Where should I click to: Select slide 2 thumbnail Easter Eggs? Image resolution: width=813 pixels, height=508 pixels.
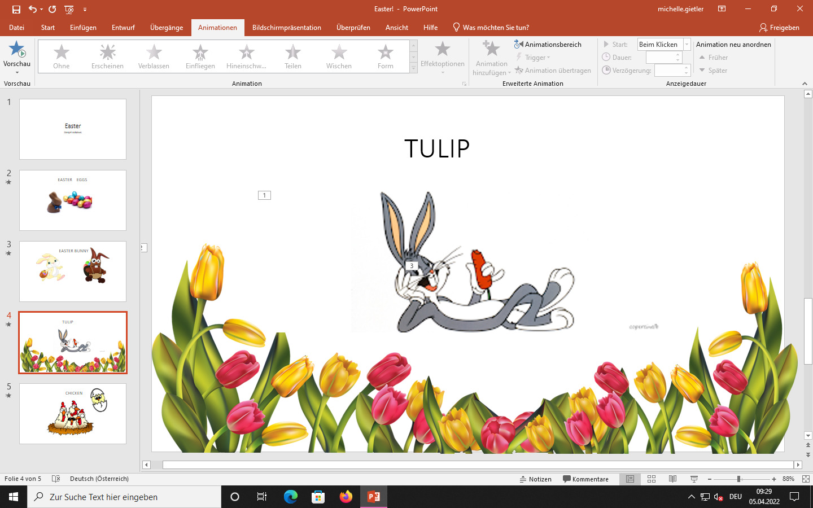(x=73, y=200)
